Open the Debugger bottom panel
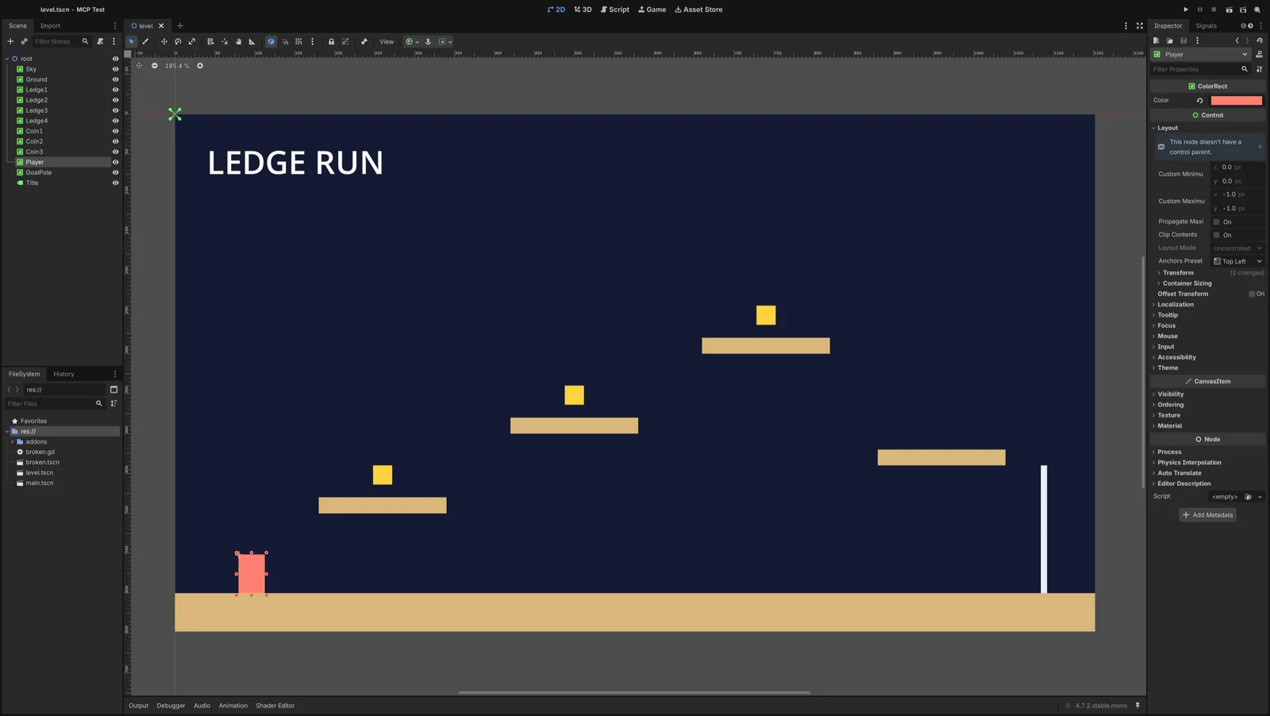 pyautogui.click(x=171, y=706)
